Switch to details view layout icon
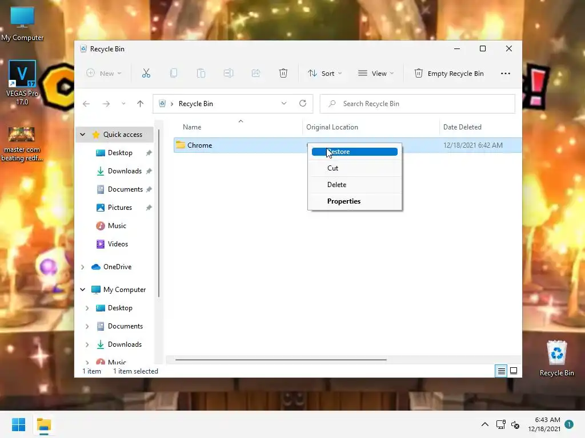 (501, 371)
